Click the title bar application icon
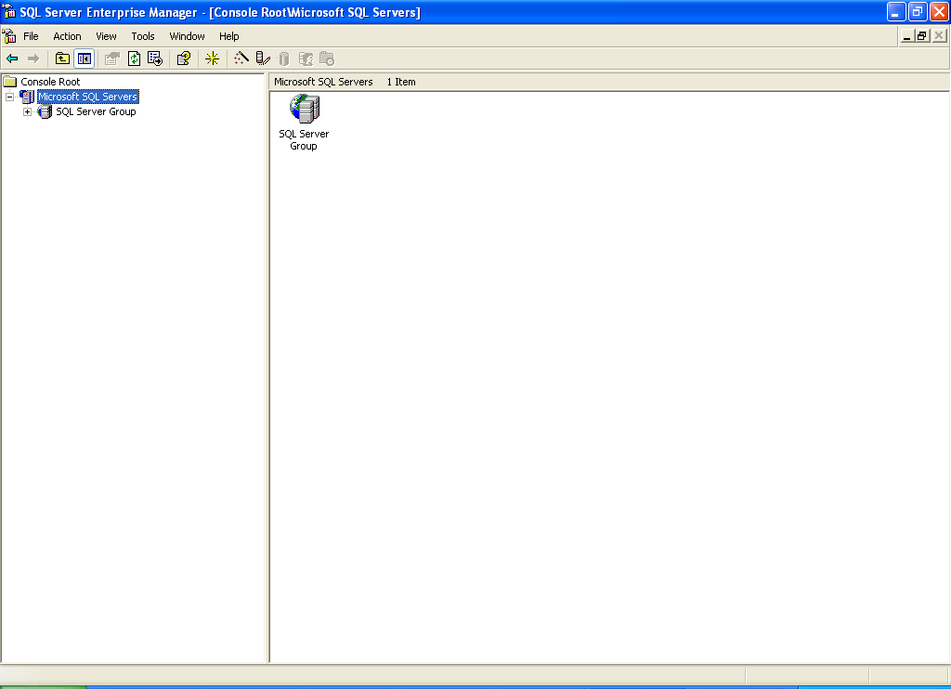The width and height of the screenshot is (951, 689). pyautogui.click(x=9, y=11)
